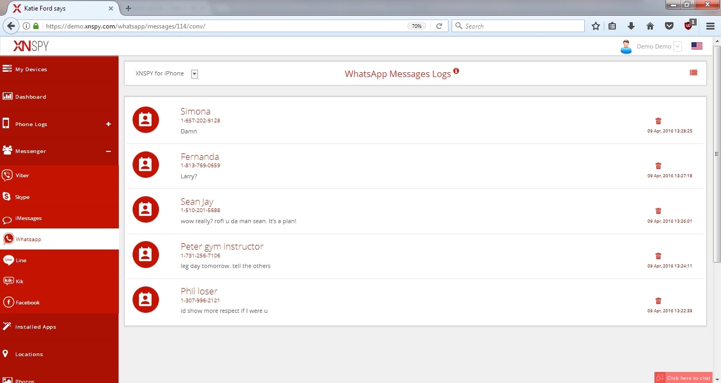
Task: Click Fernanda's contact avatar icon
Action: (146, 165)
